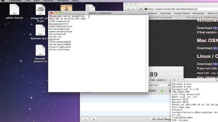Open the Help menu
This screenshot has width=218, height=122.
[76, 1]
